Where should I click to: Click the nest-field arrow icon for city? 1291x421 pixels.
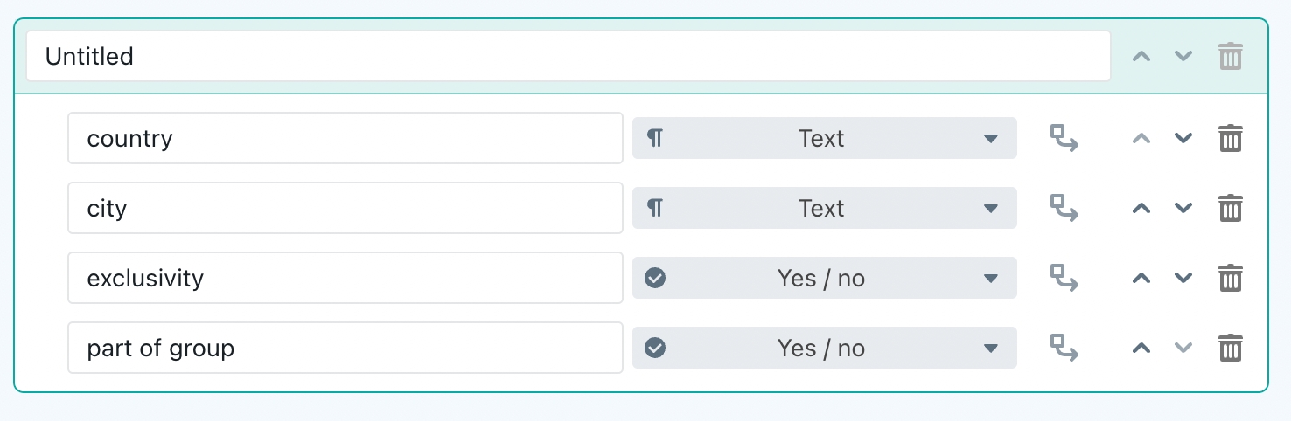(1064, 208)
